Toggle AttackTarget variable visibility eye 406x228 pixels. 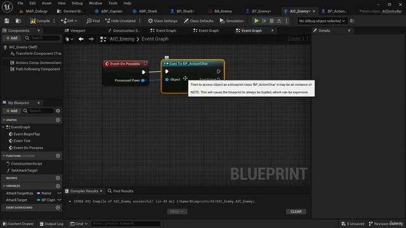59,200
